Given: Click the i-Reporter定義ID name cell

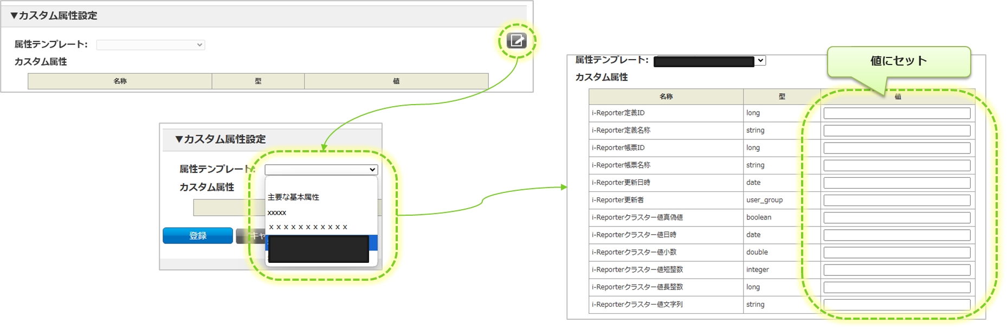Looking at the screenshot, I should (666, 113).
